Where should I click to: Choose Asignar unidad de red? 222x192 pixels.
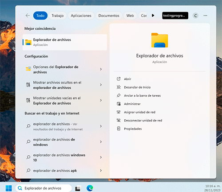click(x=139, y=112)
